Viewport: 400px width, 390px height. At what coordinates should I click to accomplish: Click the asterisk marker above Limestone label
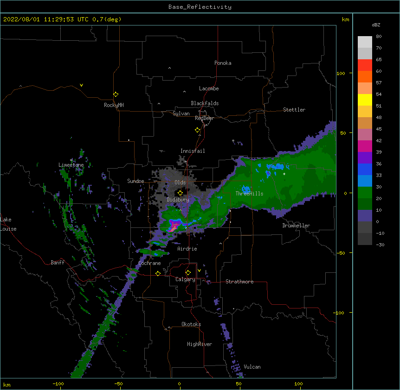tap(71, 160)
